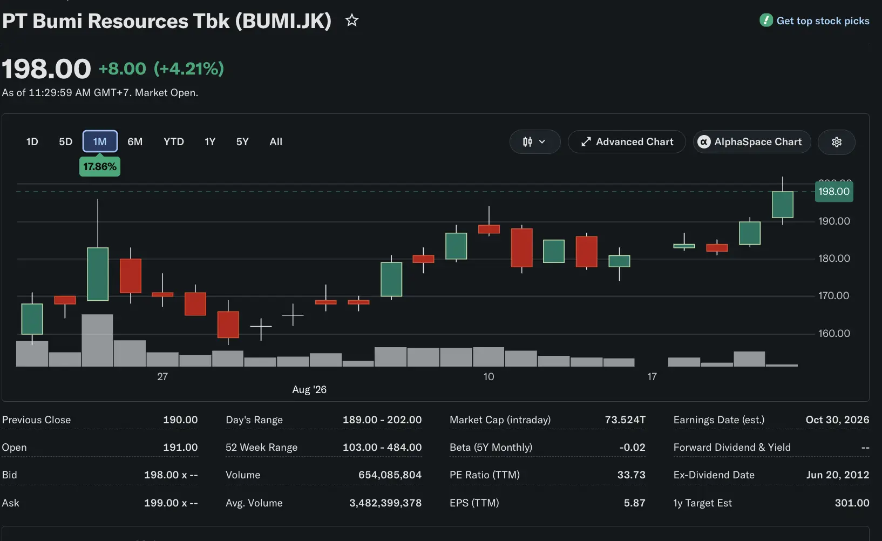Click the Bid value 198.00 x --
Viewport: 882px width, 541px height.
click(171, 475)
